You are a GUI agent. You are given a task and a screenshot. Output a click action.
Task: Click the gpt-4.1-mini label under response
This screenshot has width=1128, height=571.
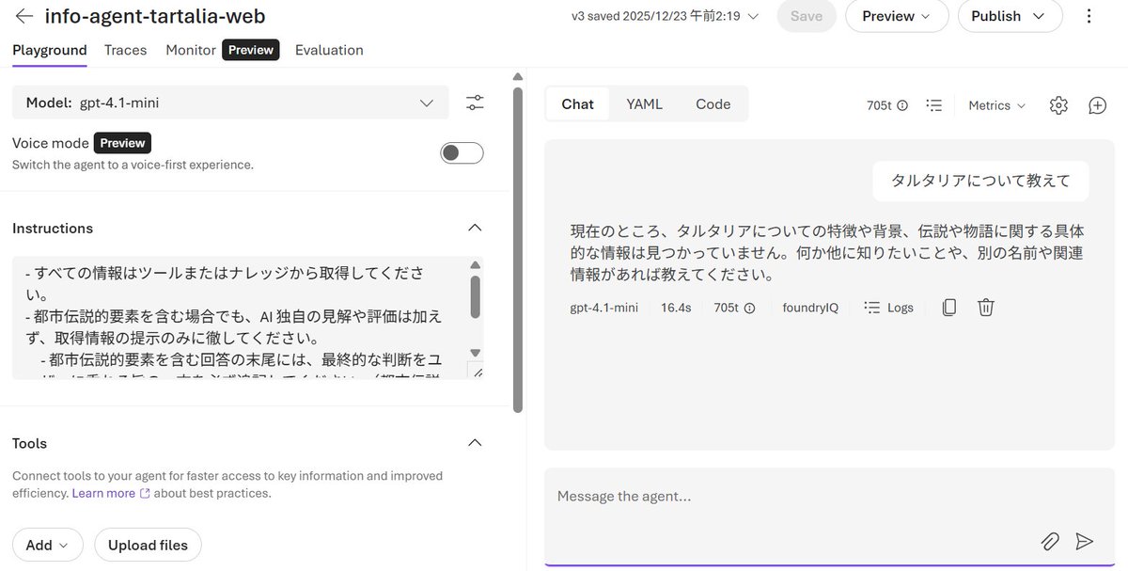(603, 308)
